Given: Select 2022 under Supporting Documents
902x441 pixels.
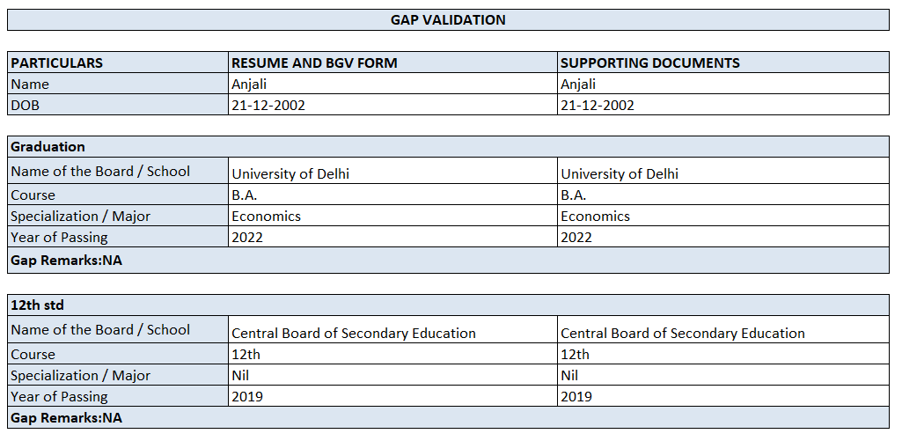Looking at the screenshot, I should tap(576, 238).
